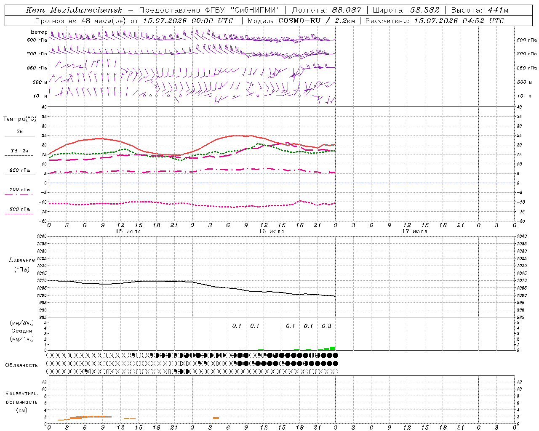Click the 850 гПа temperature legend entry
539x431 pixels.
click(x=19, y=170)
